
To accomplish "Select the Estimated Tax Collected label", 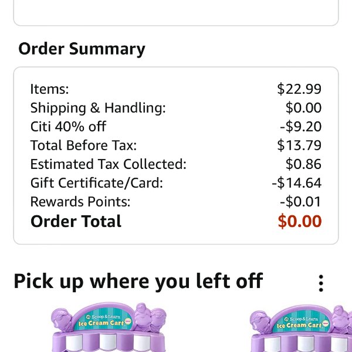I will (108, 164).
